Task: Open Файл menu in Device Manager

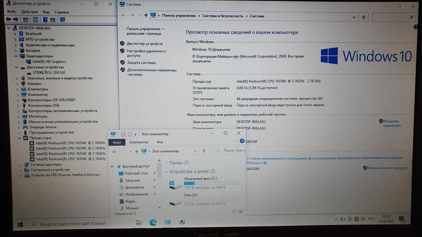Action: point(11,11)
